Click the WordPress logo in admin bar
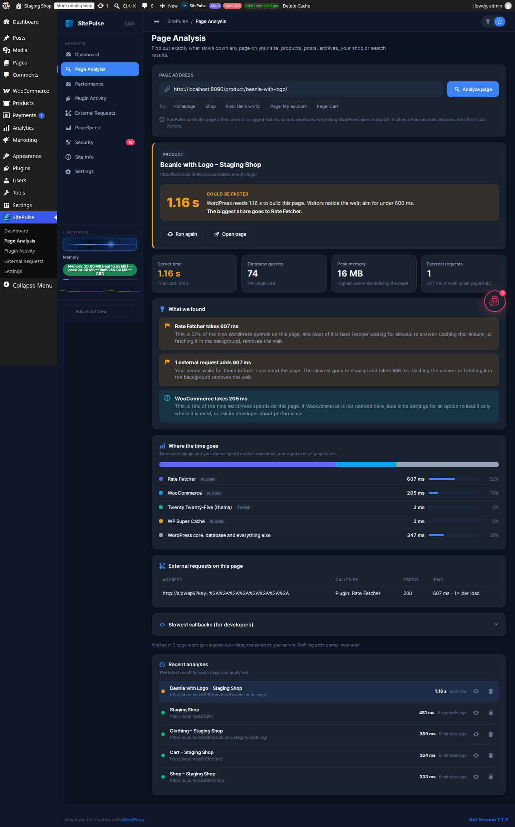515x827 pixels. [x=6, y=6]
